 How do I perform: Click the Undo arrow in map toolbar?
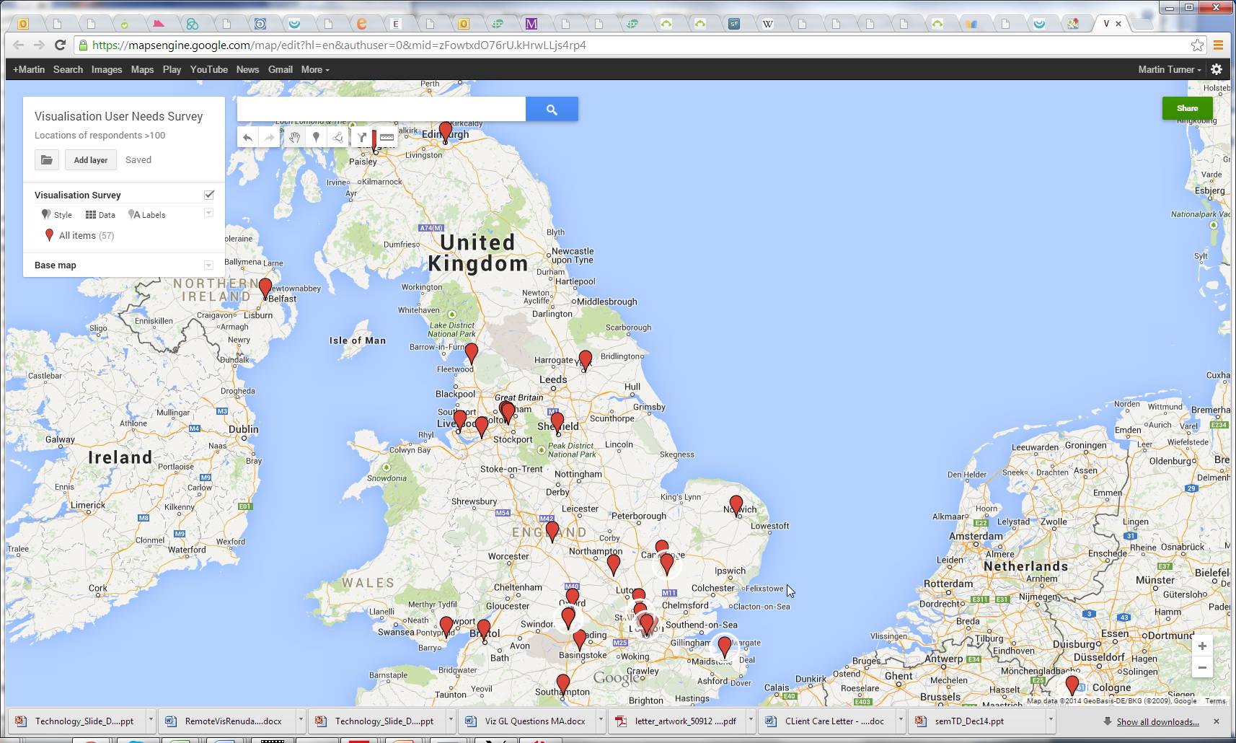pos(247,137)
